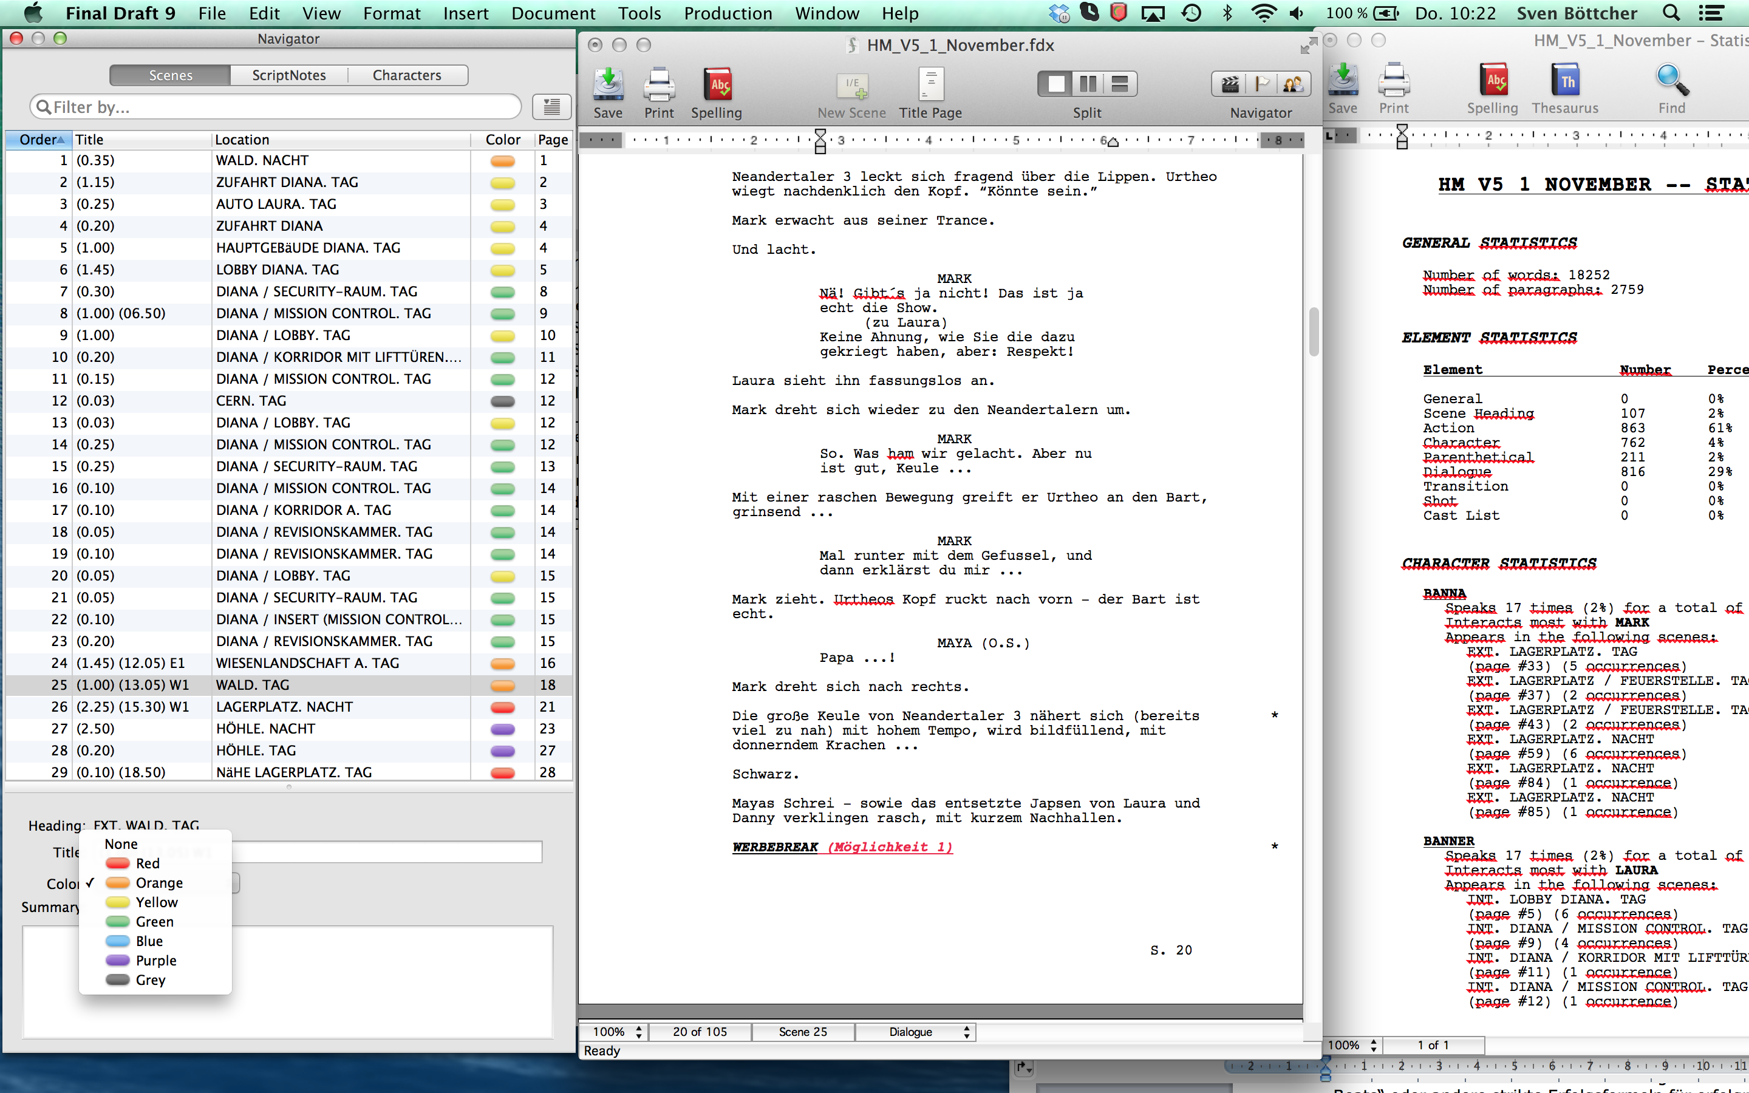
Task: Click the red color swatch of LAGERPLATZ. NACHT
Action: click(x=502, y=707)
